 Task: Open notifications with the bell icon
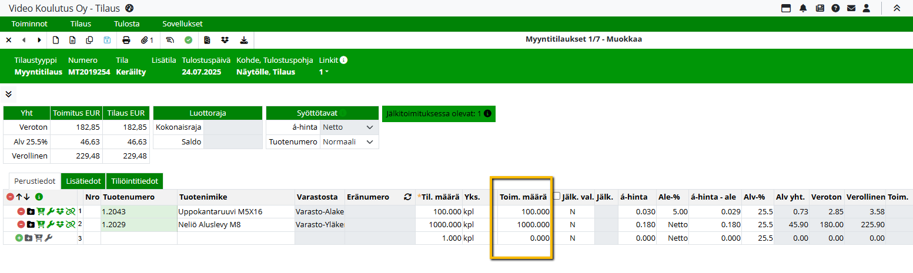803,8
